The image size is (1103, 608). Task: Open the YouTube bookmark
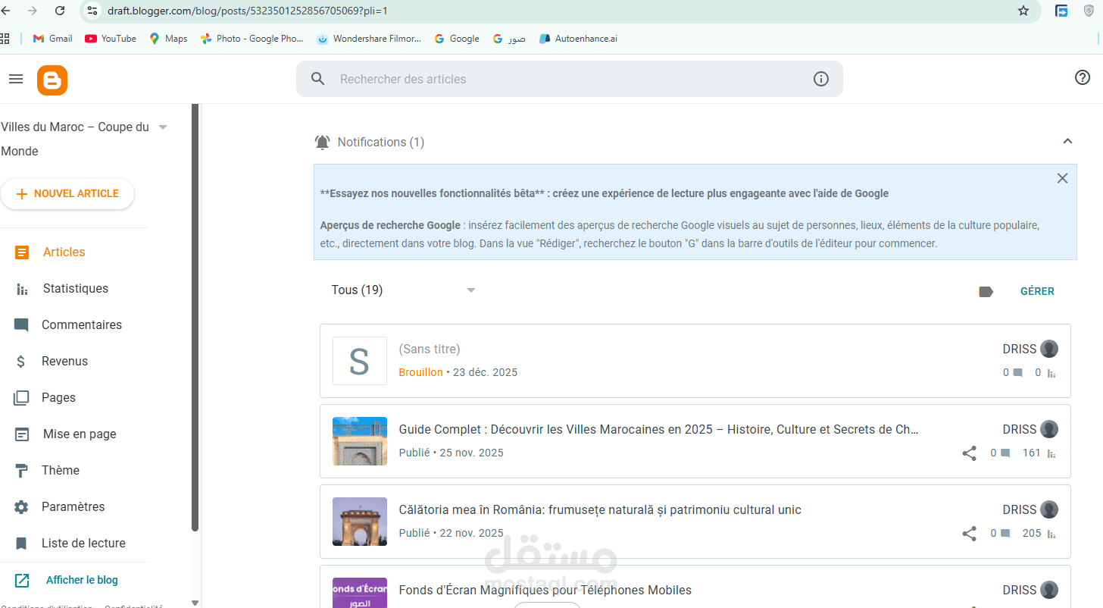[x=111, y=39]
